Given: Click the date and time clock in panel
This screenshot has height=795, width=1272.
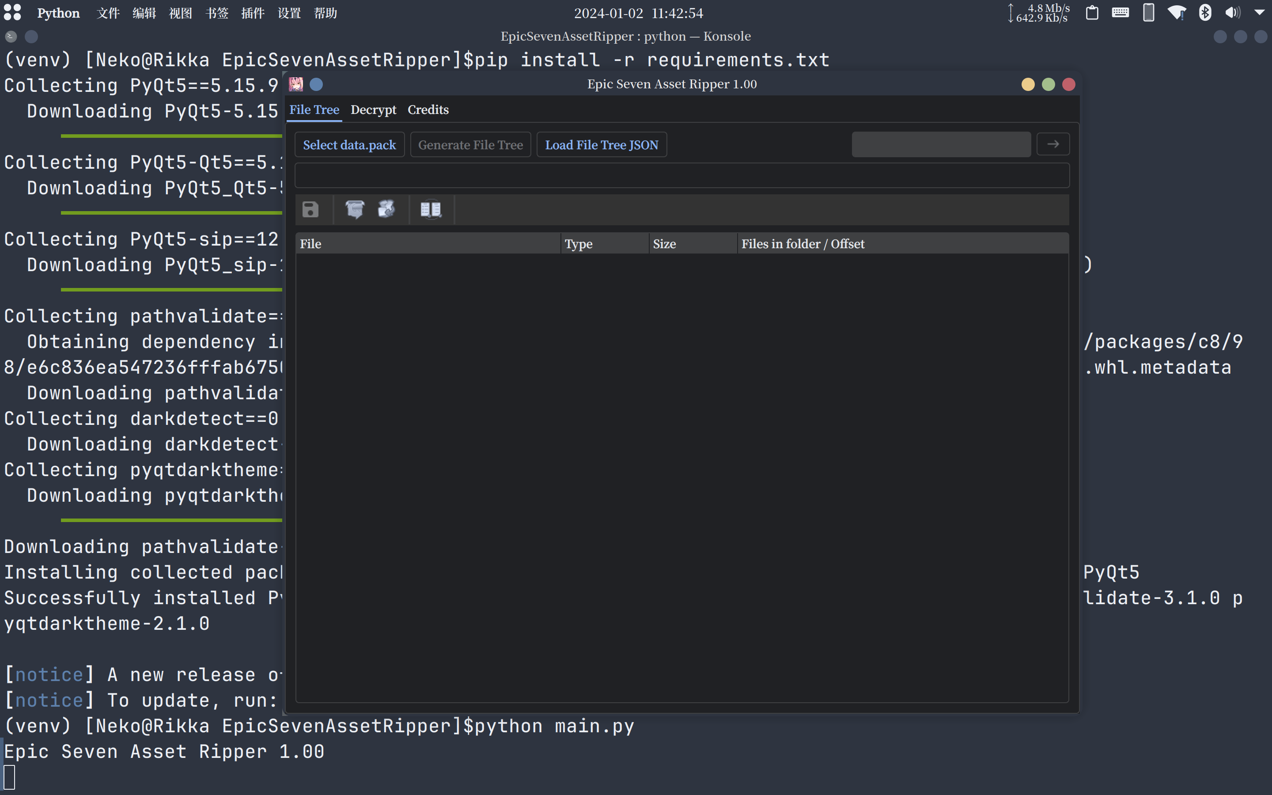Looking at the screenshot, I should 638,13.
